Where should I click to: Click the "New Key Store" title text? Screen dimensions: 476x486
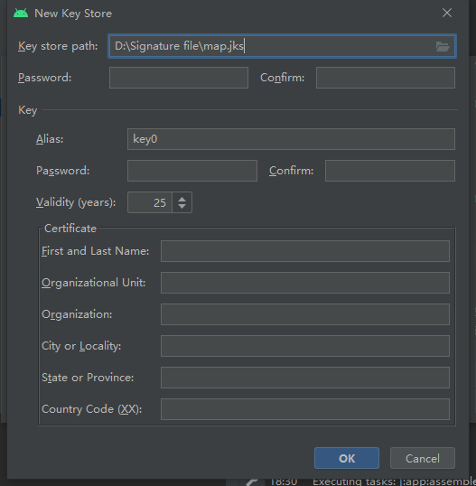click(x=73, y=14)
